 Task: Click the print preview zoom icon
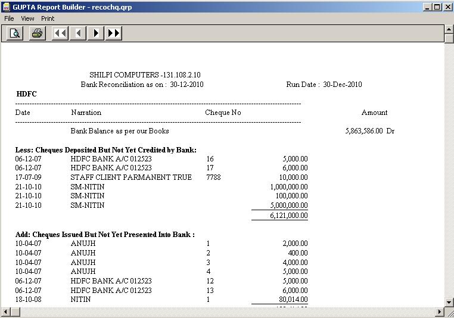click(15, 33)
